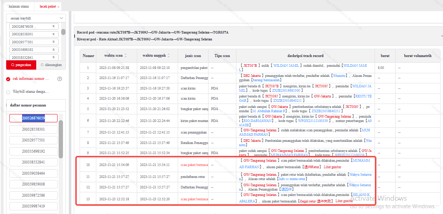Remove waybill 200329577501 with its x icon
The image size is (443, 214).
click(x=53, y=42)
